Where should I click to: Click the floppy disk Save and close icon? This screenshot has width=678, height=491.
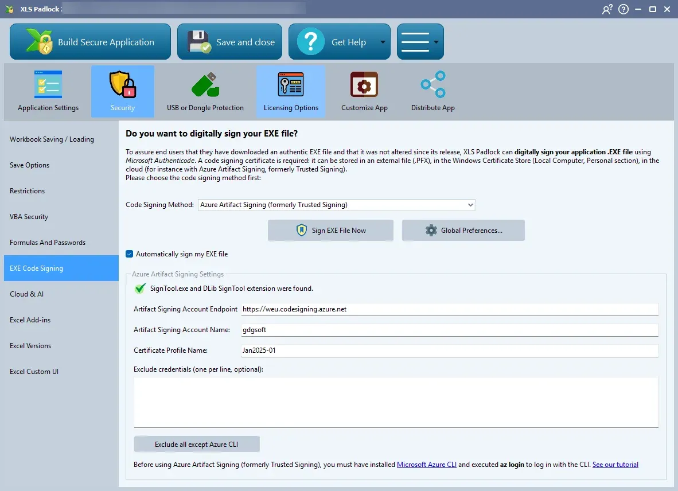point(199,41)
